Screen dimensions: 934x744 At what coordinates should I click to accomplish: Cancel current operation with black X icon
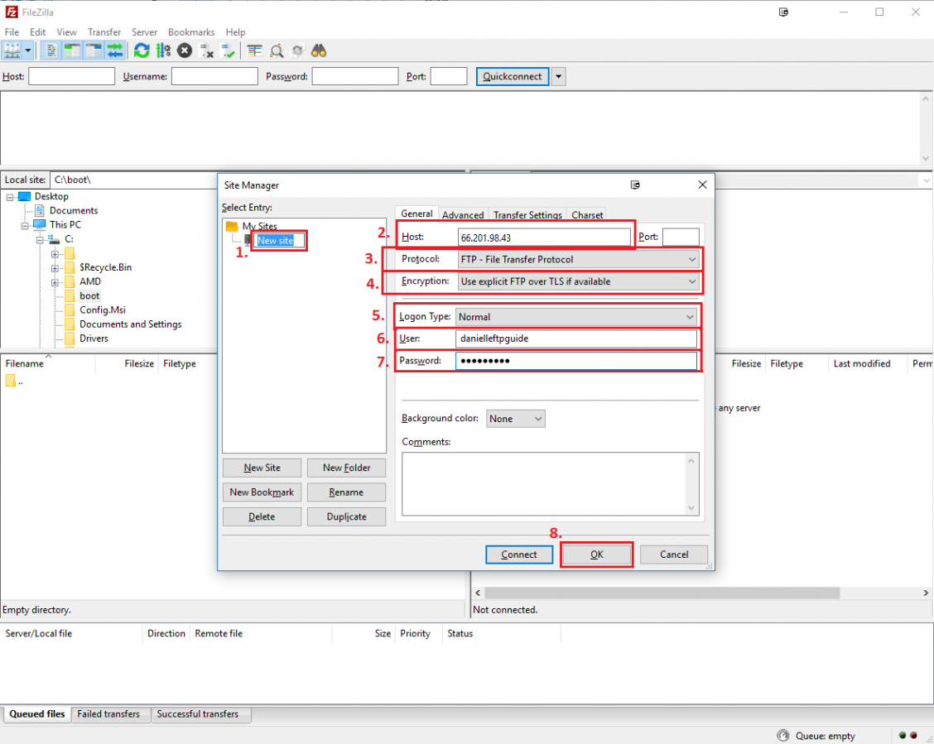[185, 50]
